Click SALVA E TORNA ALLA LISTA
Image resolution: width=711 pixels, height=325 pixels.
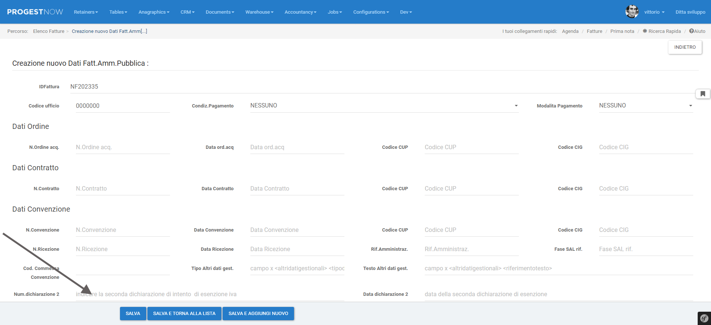point(184,314)
